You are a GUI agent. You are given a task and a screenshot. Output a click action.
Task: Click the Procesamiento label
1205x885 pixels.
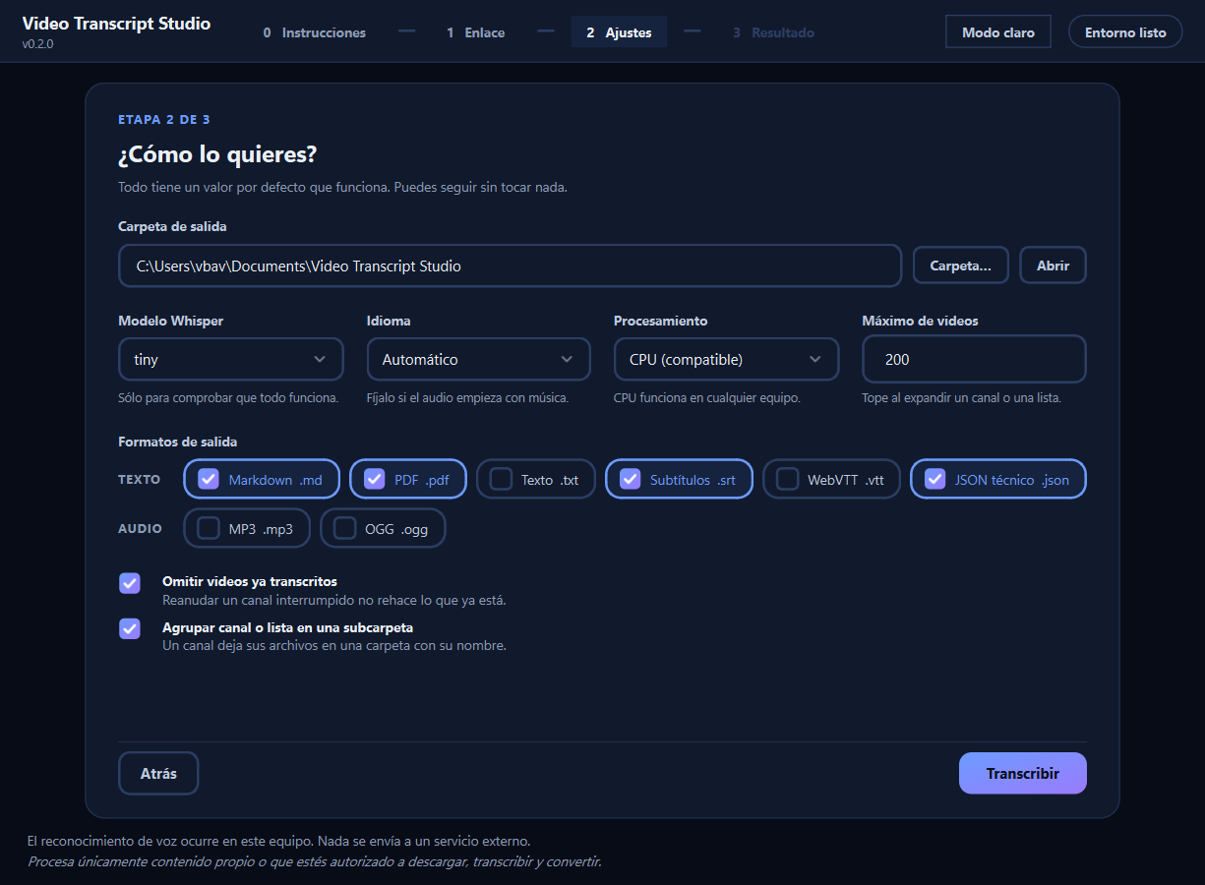coord(660,321)
